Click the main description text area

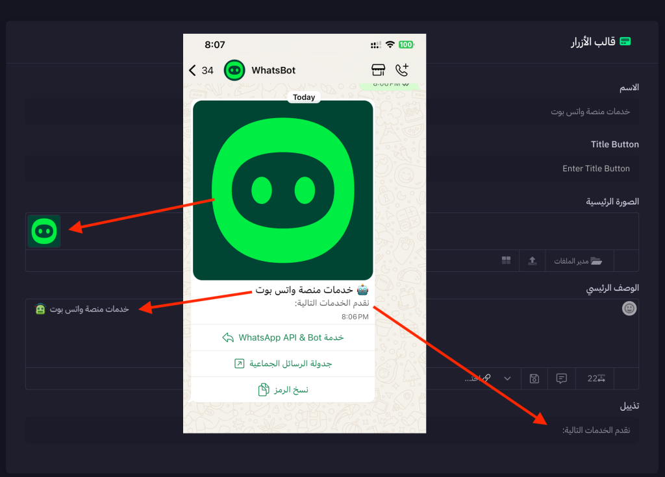pyautogui.click(x=332, y=334)
